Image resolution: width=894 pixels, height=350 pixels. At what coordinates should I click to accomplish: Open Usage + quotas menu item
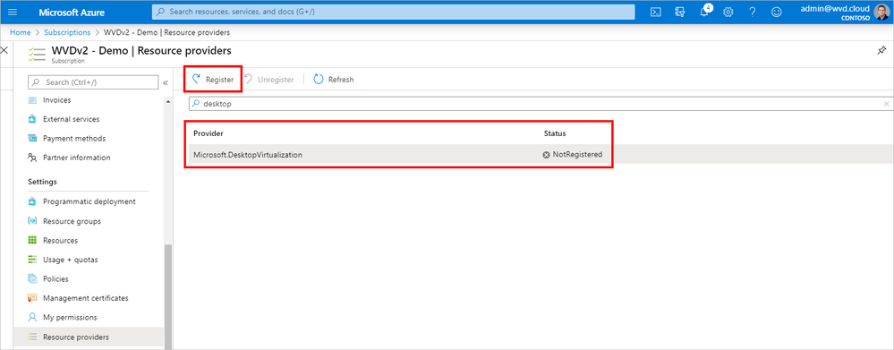pyautogui.click(x=71, y=260)
